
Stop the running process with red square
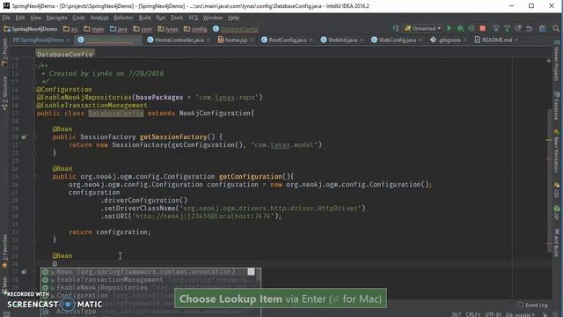(483, 28)
